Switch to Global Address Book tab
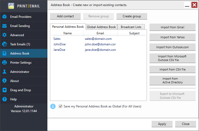 tap(101, 27)
